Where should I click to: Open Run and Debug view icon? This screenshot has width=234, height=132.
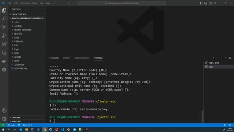pos(4,36)
